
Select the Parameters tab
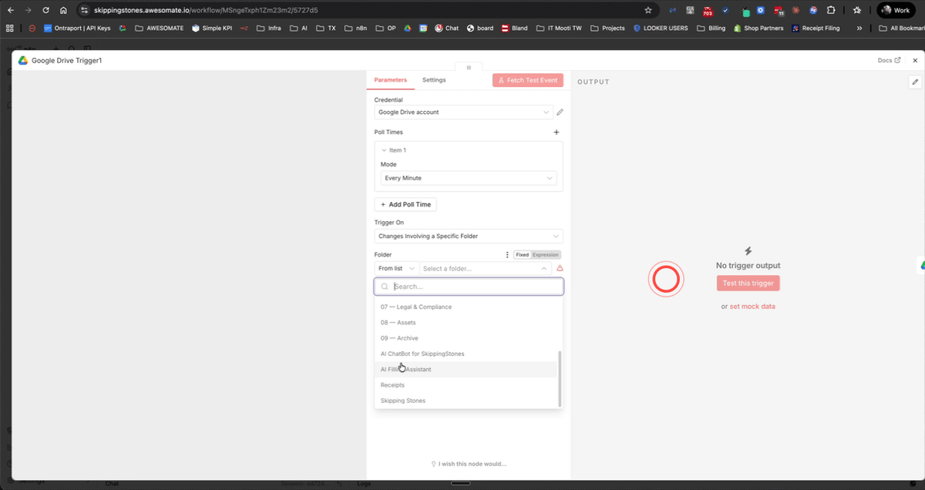click(x=391, y=79)
